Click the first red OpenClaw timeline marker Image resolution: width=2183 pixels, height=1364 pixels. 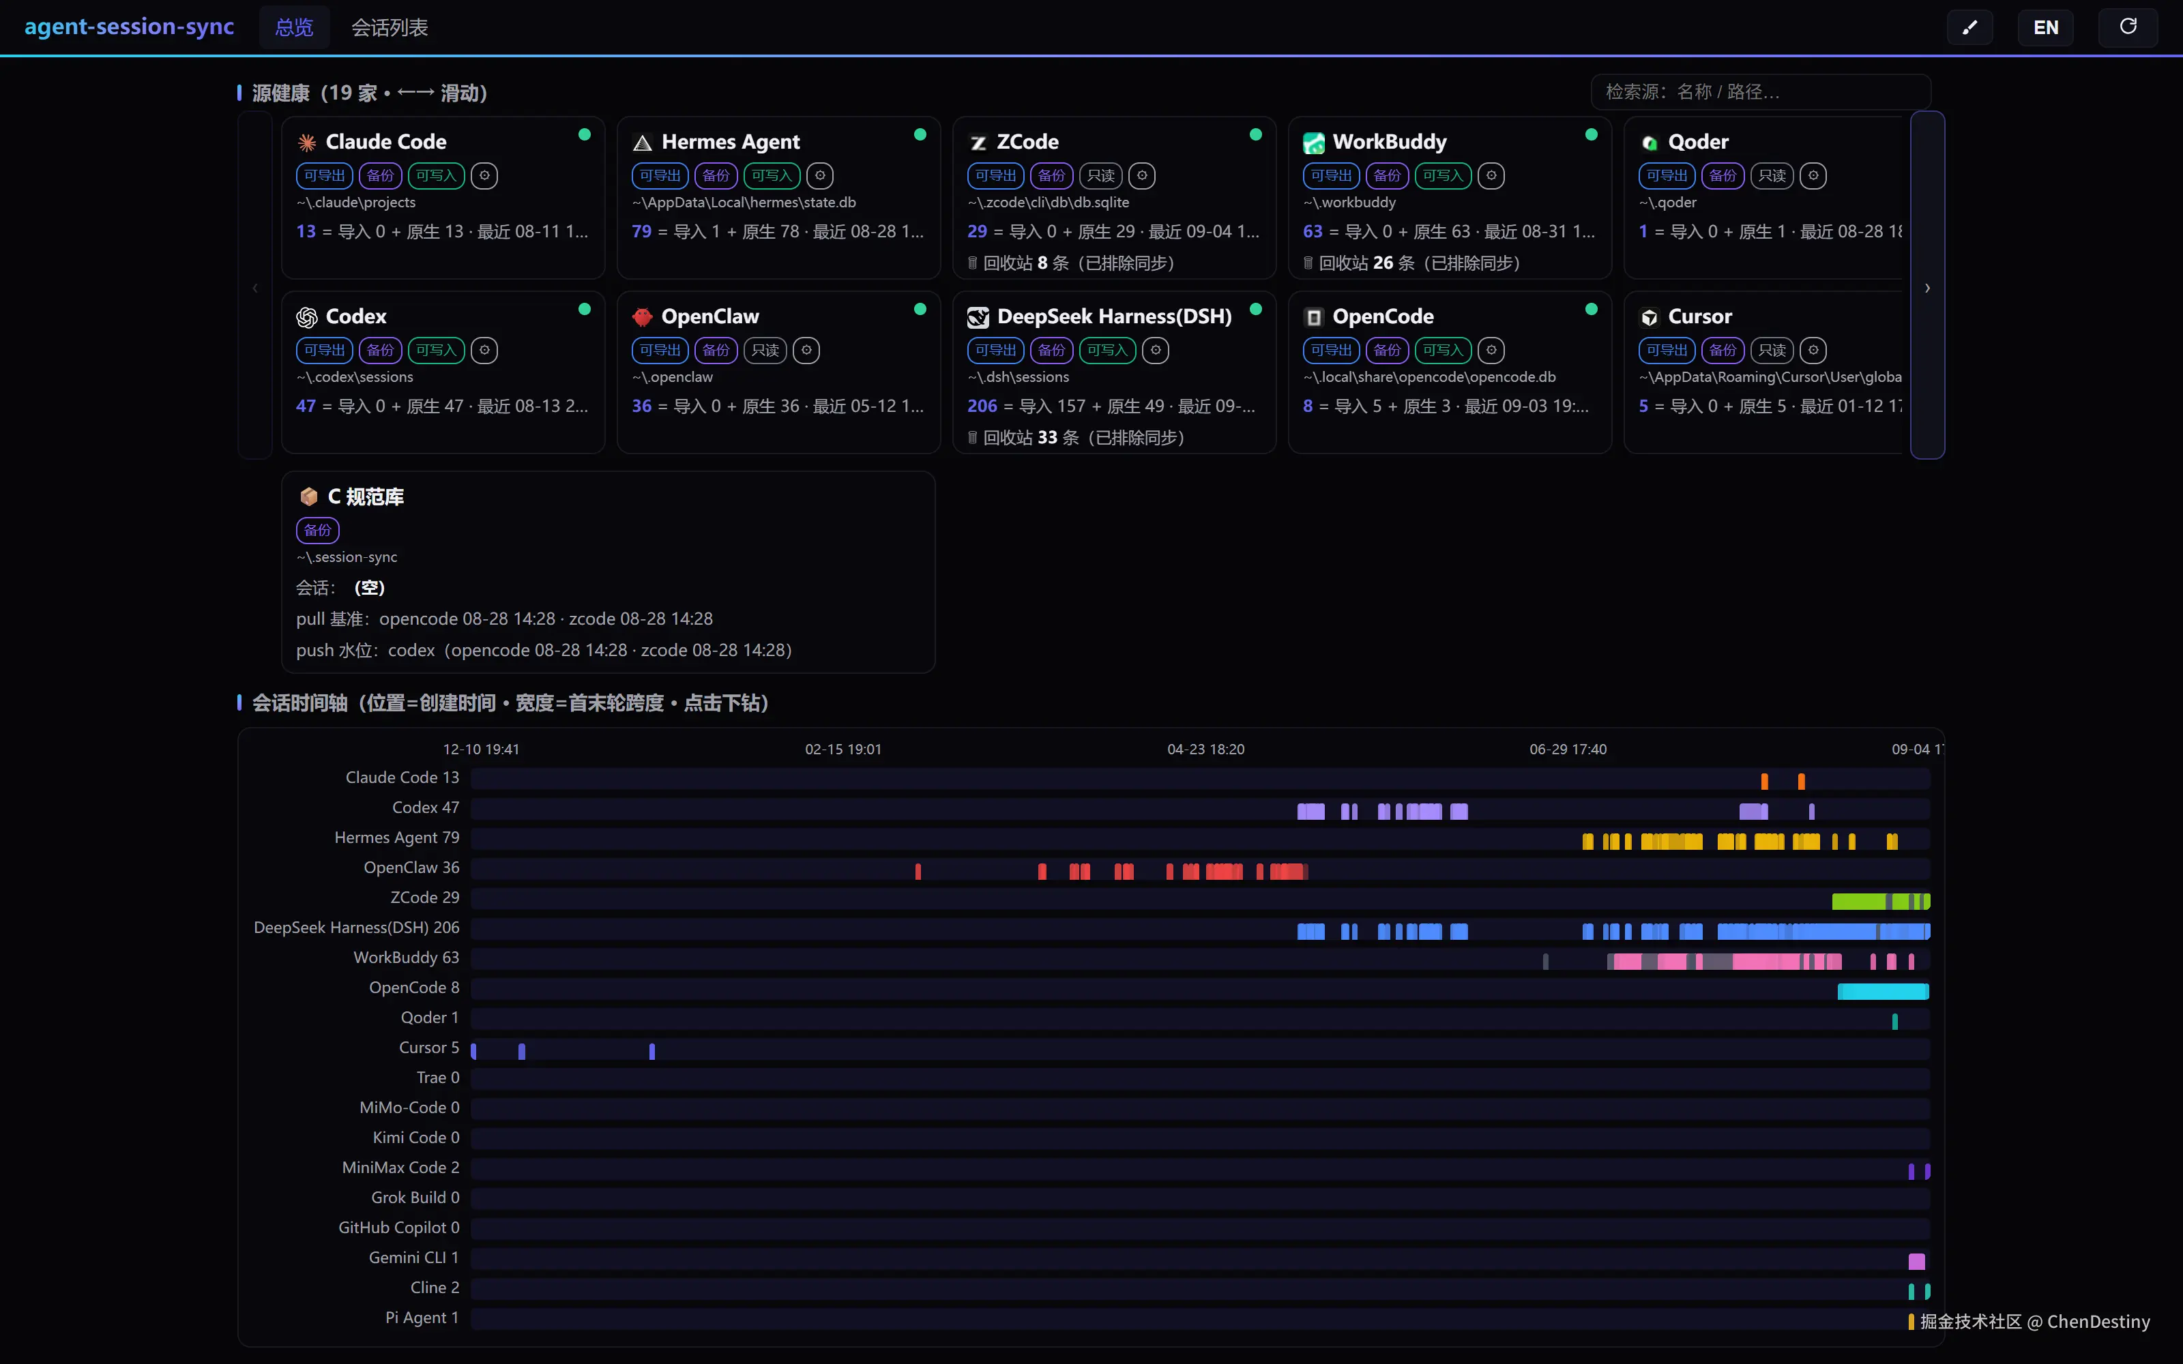pos(918,872)
